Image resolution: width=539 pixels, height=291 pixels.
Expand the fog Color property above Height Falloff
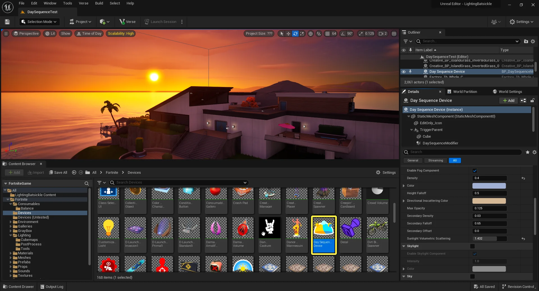point(404,186)
